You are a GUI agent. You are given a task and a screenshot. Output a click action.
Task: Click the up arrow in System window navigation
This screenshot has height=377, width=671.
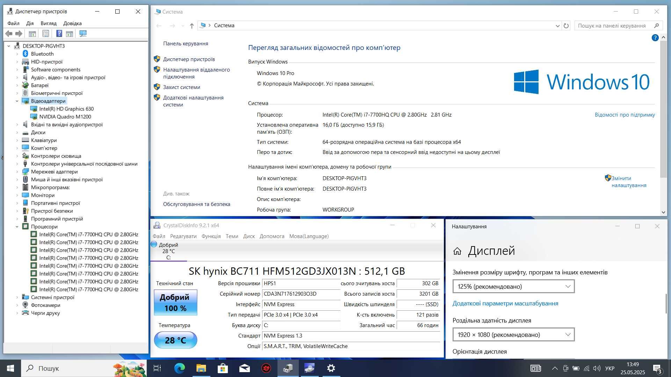pos(192,25)
